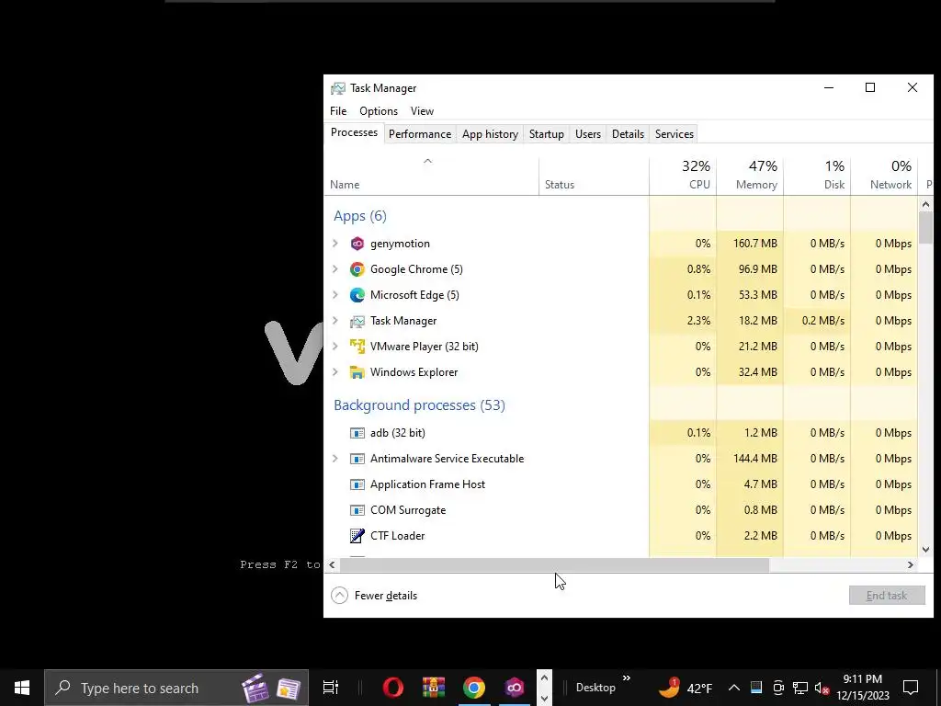
Task: Show hidden system tray icons
Action: tap(734, 688)
